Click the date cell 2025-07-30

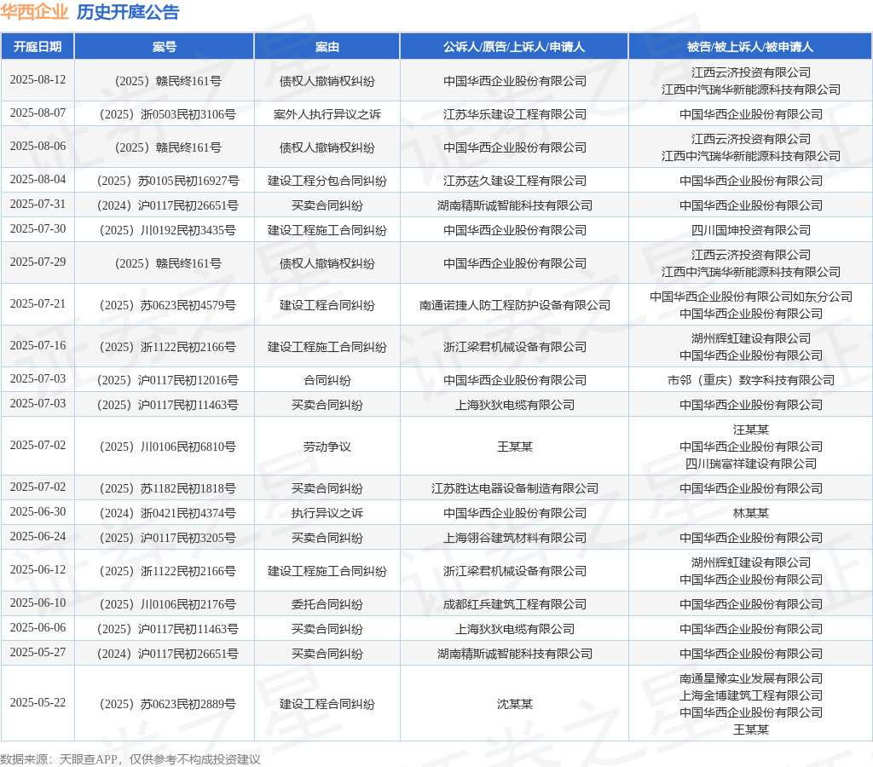[x=38, y=228]
